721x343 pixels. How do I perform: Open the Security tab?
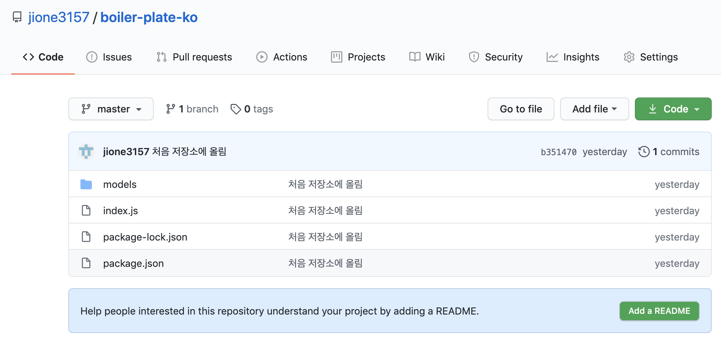tap(496, 57)
